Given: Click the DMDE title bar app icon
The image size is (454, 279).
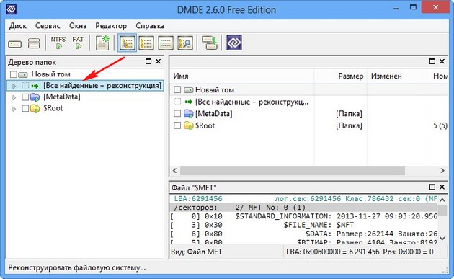Looking at the screenshot, I should (x=12, y=9).
